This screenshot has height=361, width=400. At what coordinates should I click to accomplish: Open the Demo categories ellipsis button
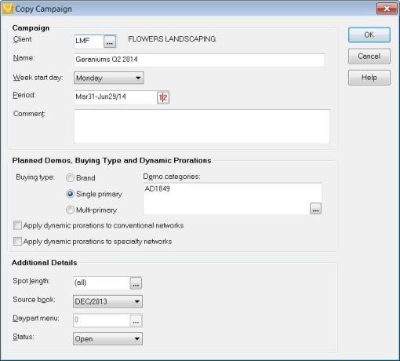pos(315,209)
